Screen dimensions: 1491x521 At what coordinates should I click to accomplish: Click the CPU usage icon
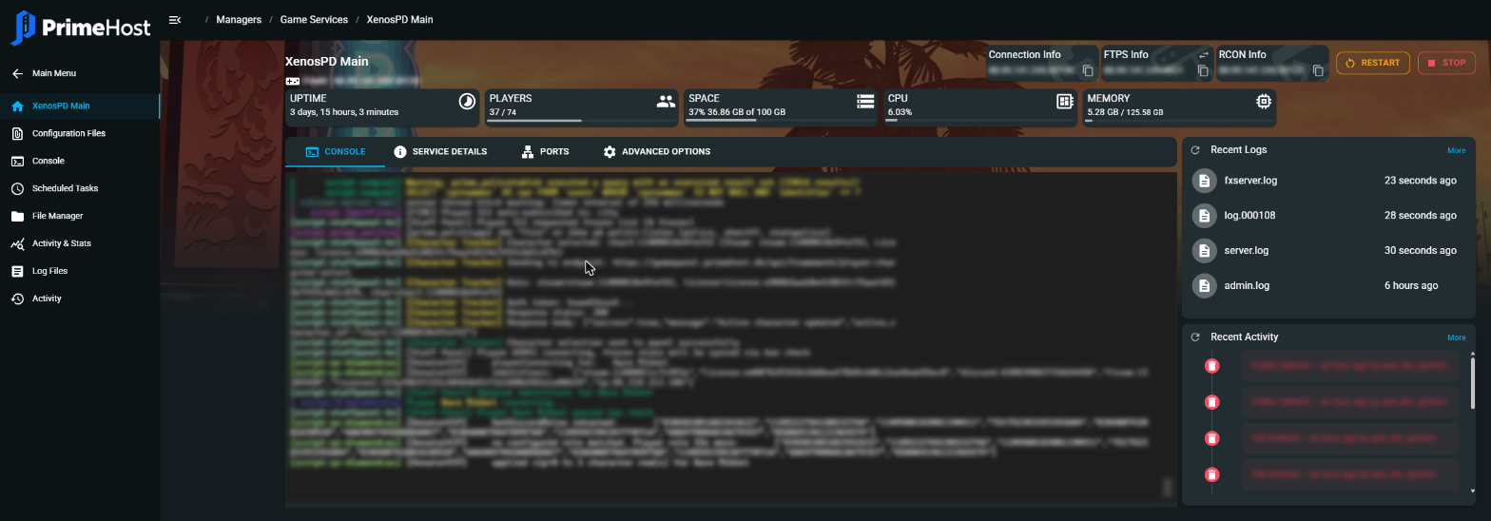(x=1065, y=101)
